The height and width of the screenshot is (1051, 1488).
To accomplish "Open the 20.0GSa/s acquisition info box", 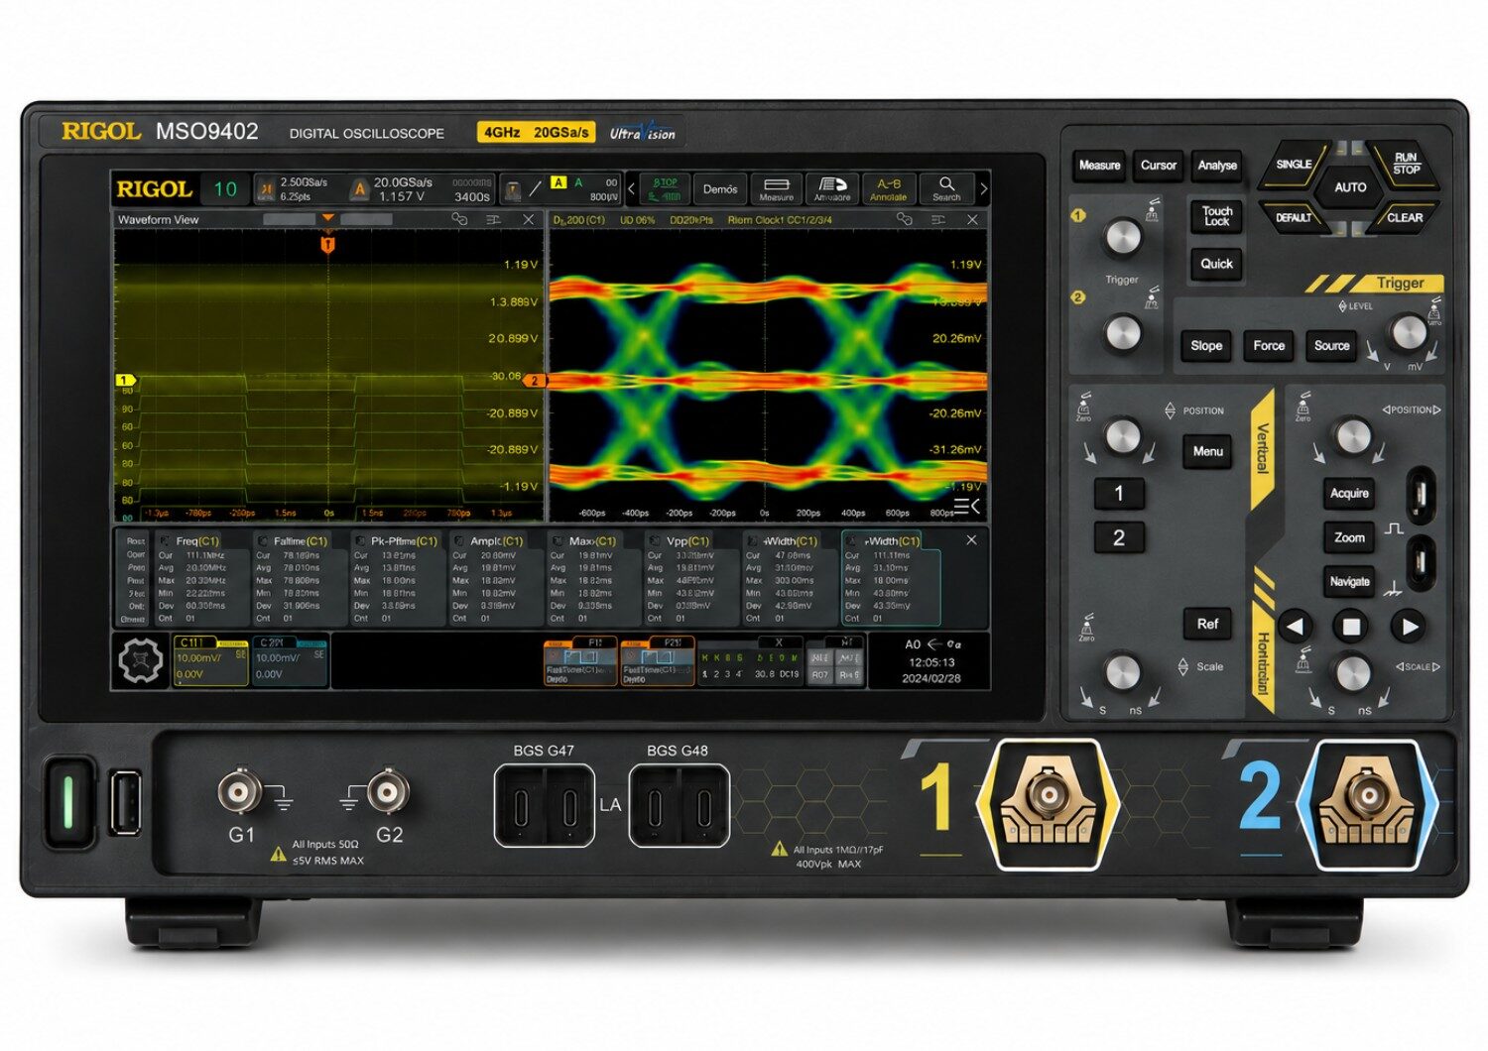I will pos(421,188).
